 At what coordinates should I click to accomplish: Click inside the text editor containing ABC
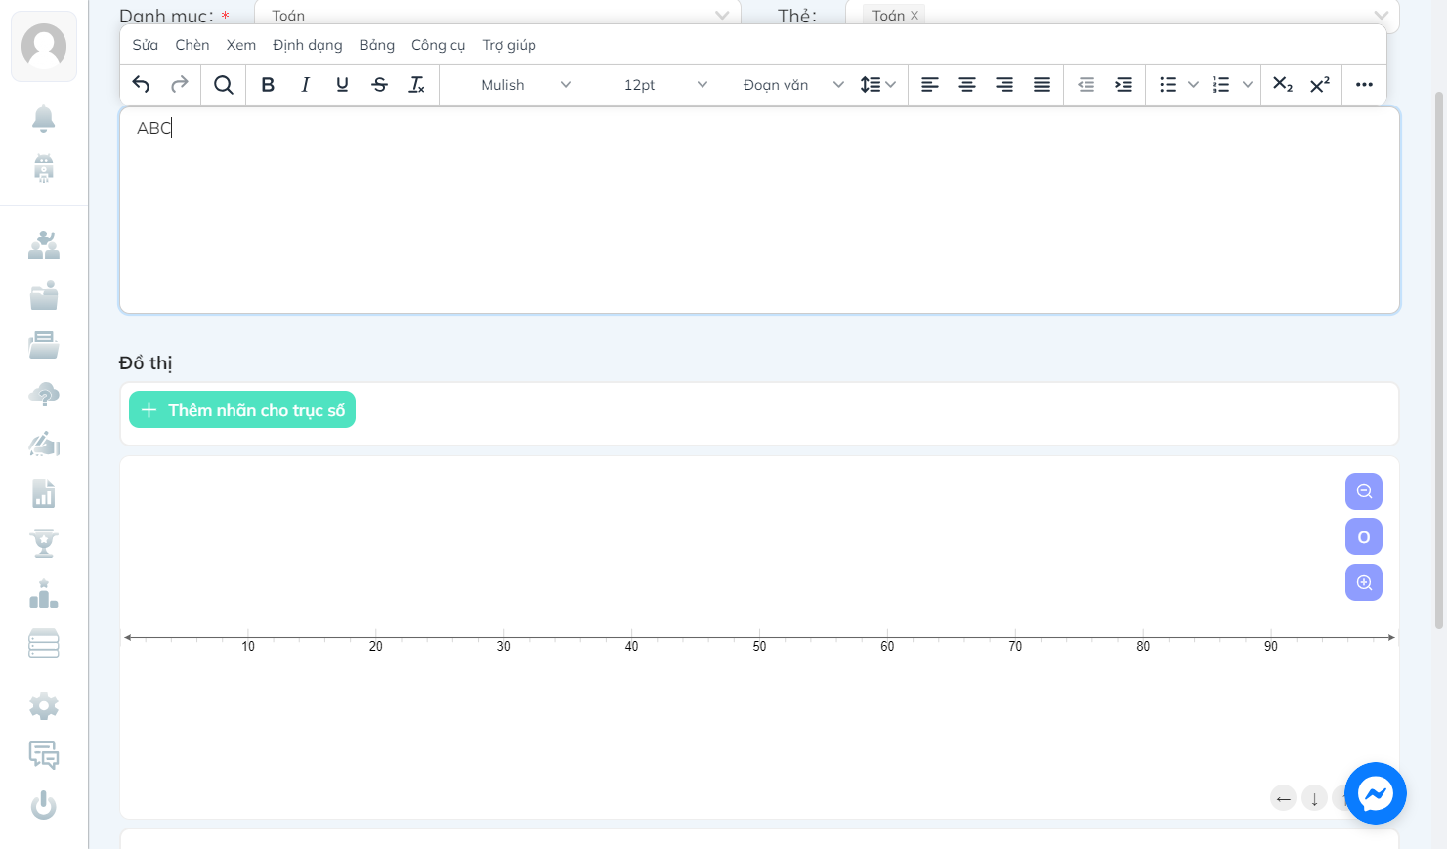(x=759, y=210)
